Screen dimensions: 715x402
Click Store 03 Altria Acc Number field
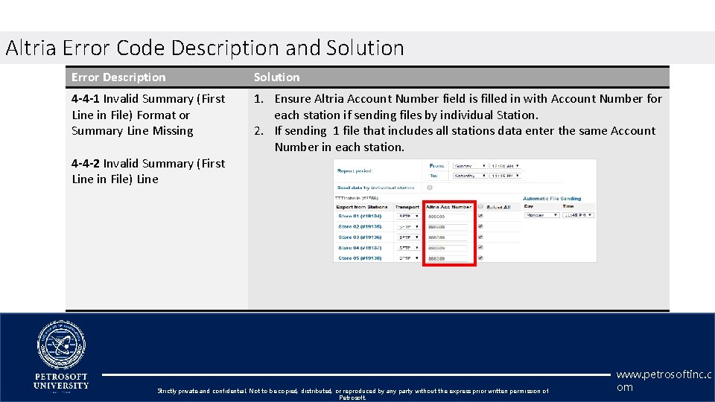(448, 237)
